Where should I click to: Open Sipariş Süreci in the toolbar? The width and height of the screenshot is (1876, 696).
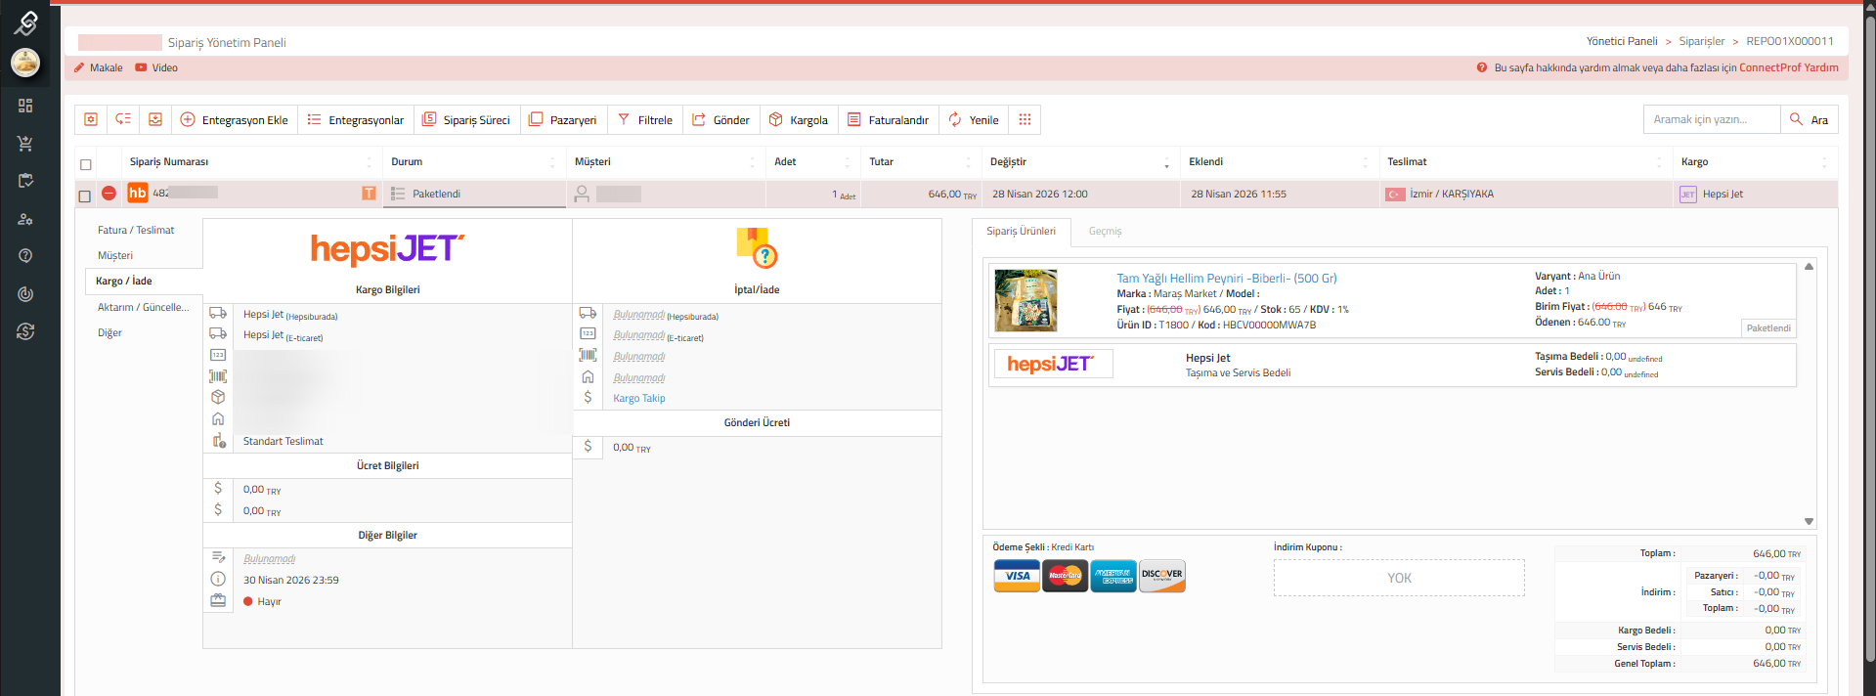[x=467, y=119]
